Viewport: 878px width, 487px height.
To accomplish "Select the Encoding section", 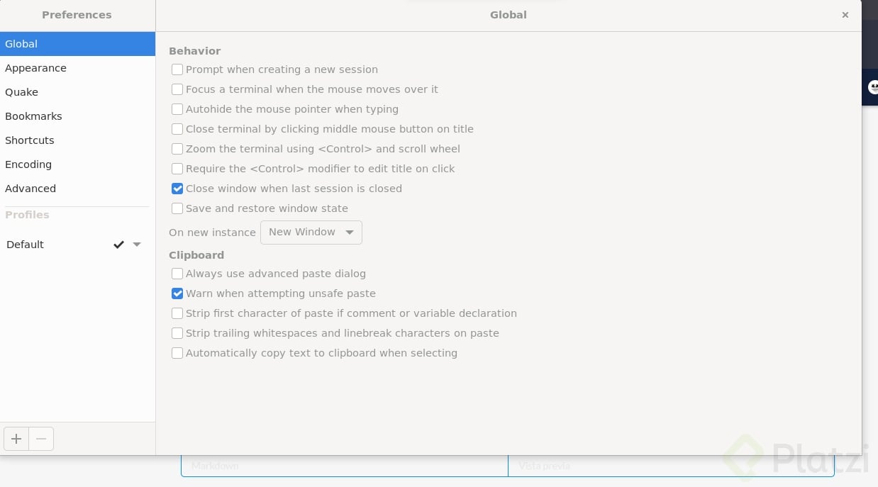I will [28, 164].
